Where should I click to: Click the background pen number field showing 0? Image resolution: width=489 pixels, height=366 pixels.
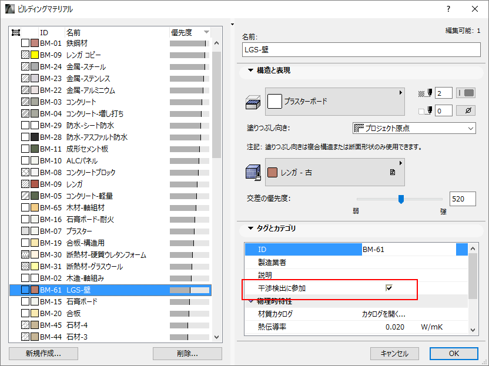tap(444, 110)
